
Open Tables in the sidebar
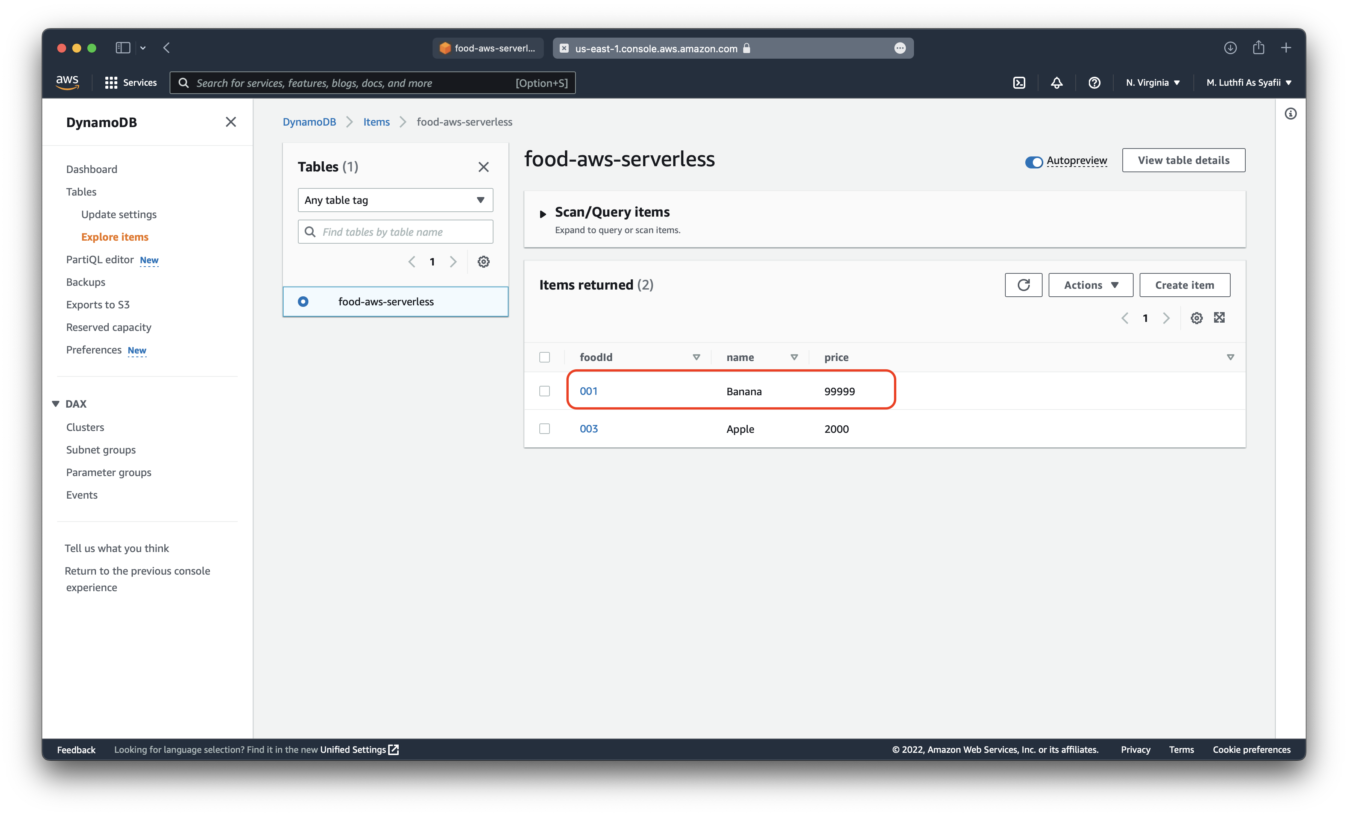click(81, 191)
